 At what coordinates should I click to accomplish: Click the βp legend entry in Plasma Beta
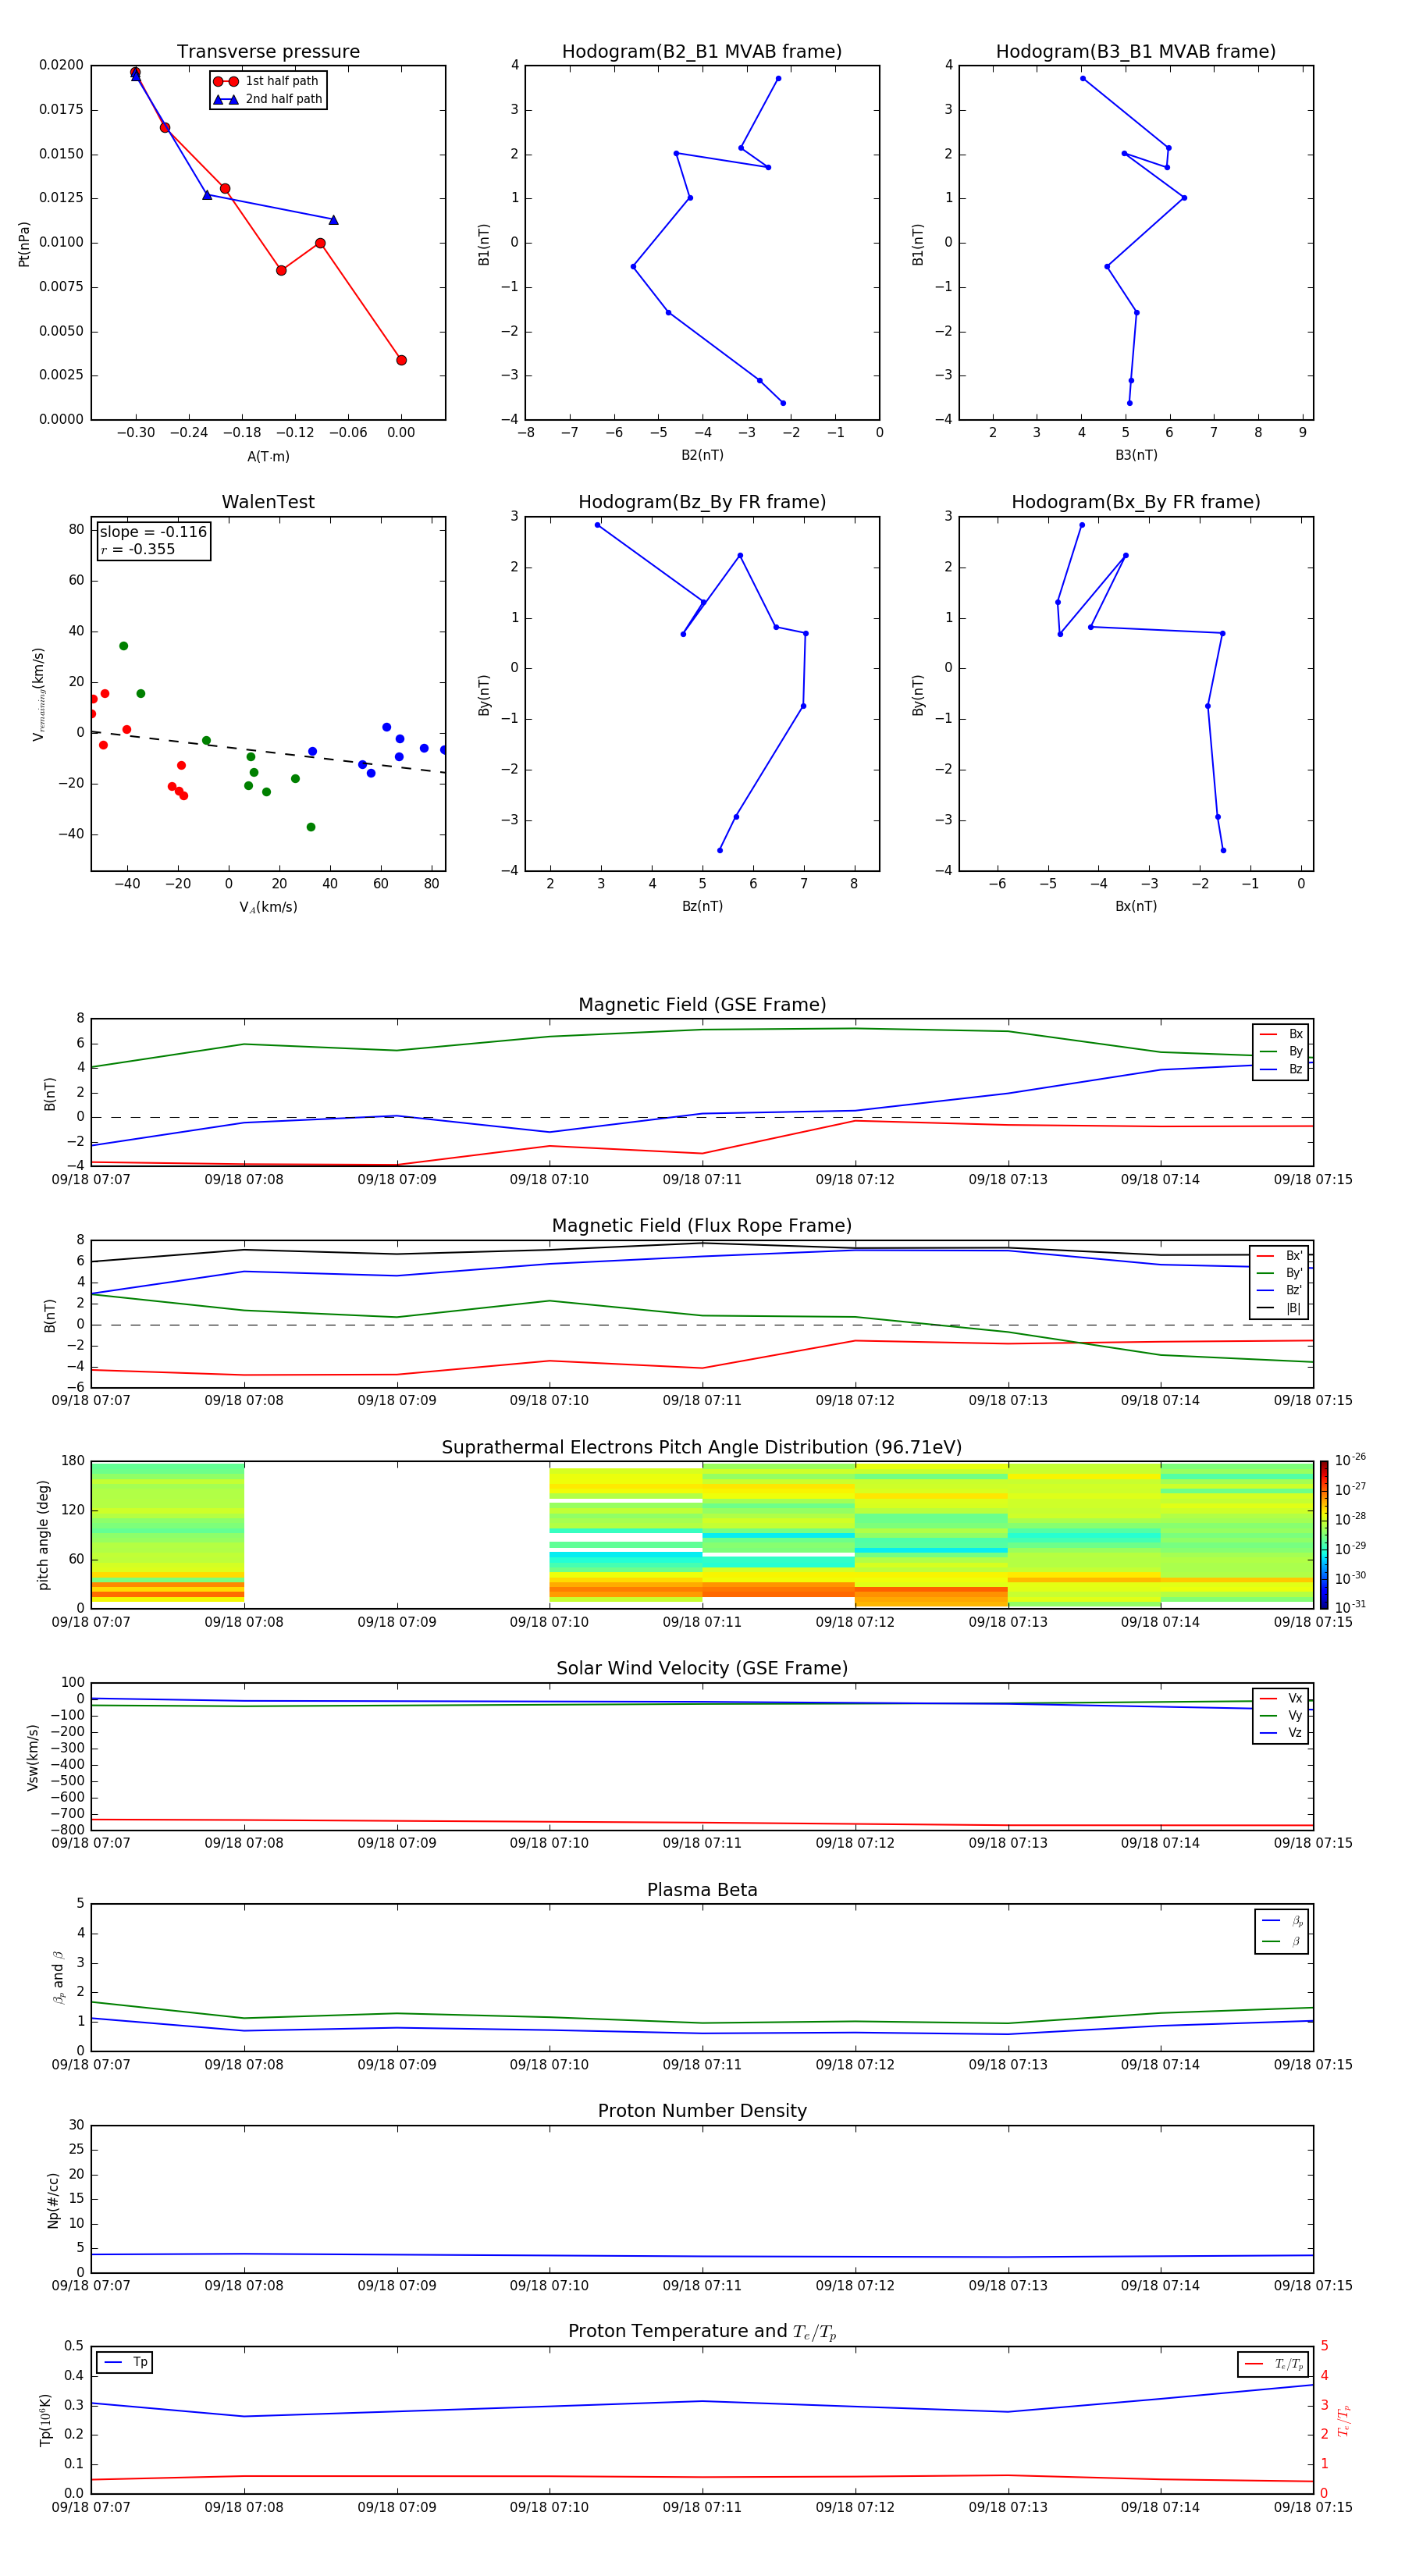tap(1282, 1921)
